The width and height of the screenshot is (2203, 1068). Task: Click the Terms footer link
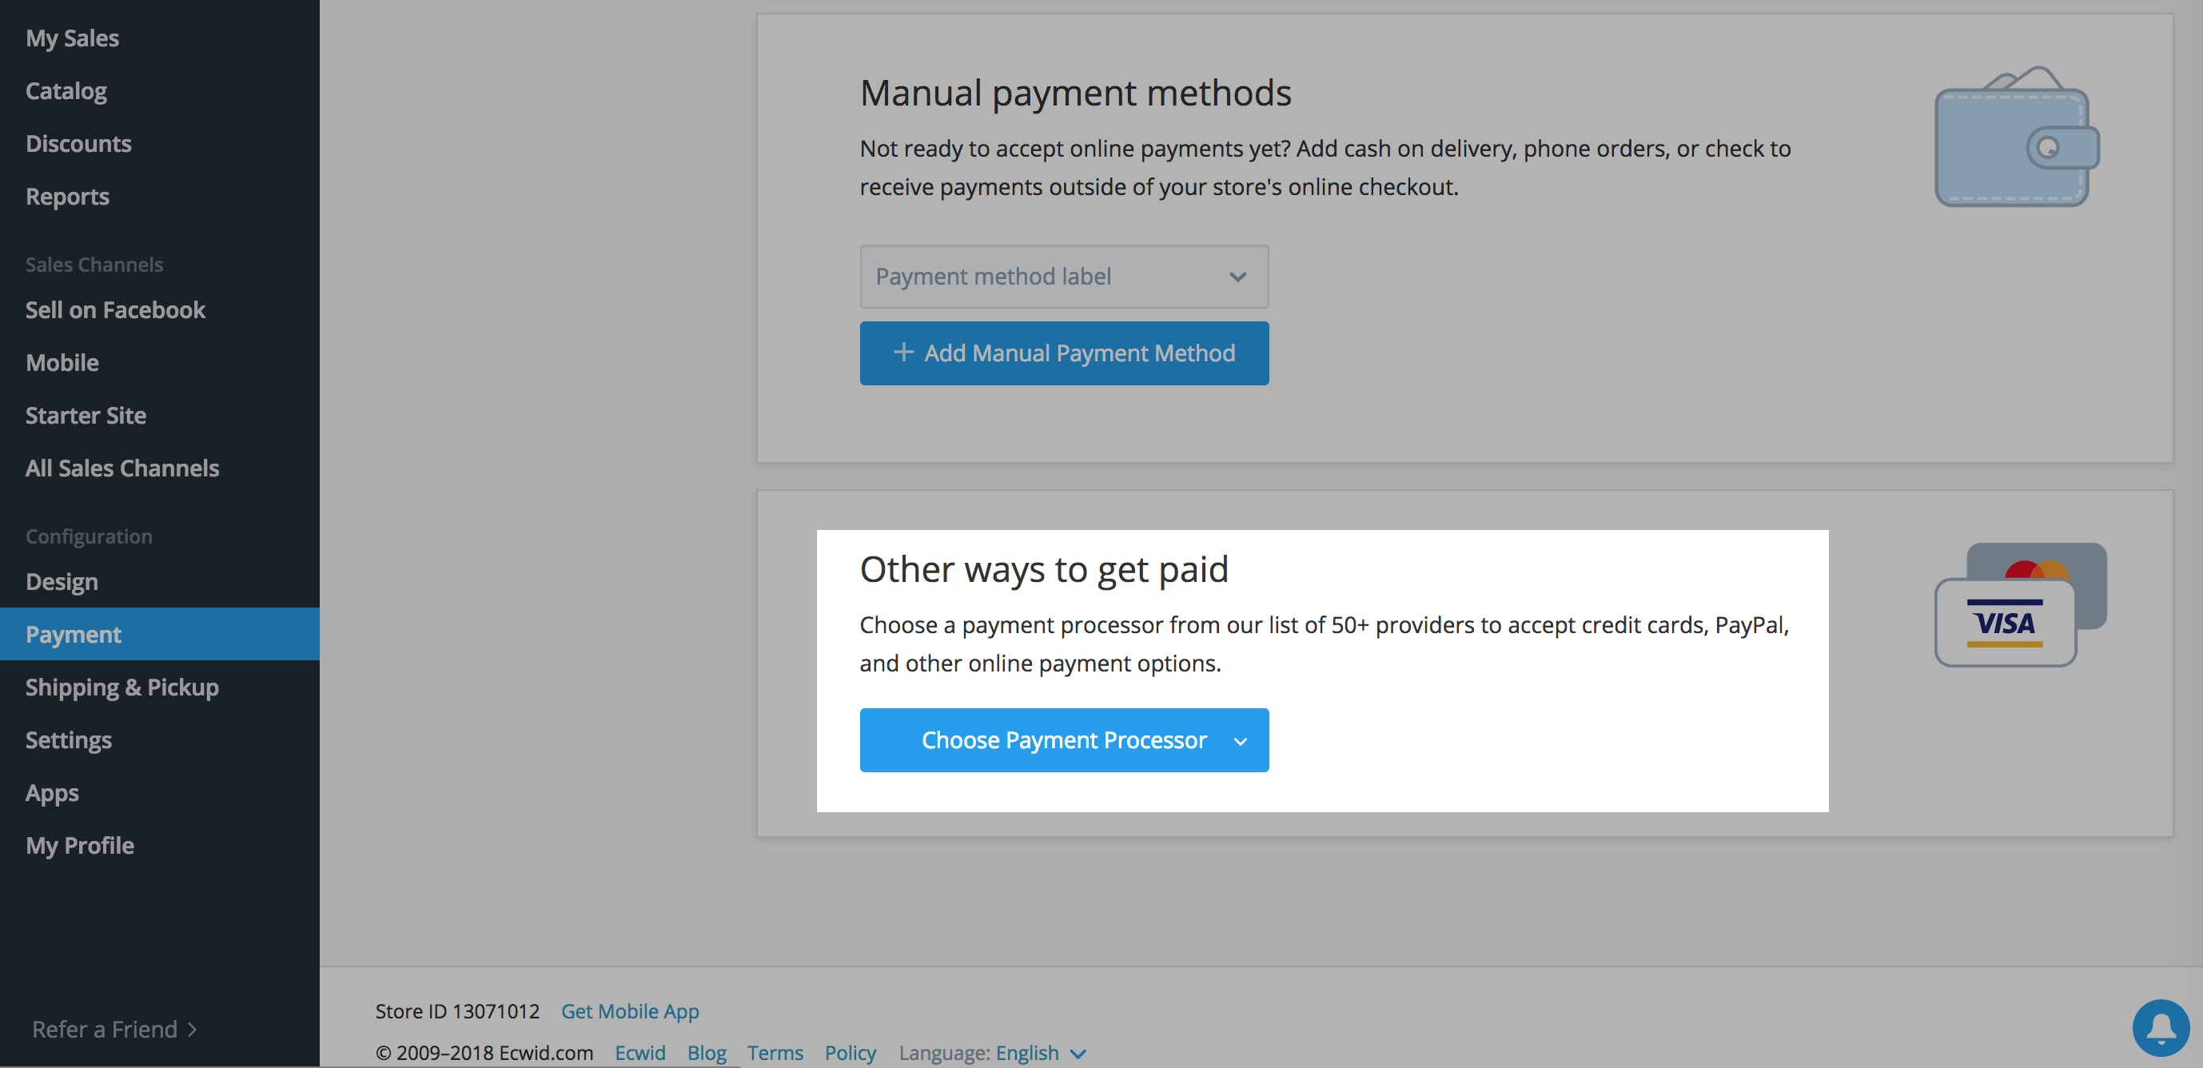click(774, 1053)
